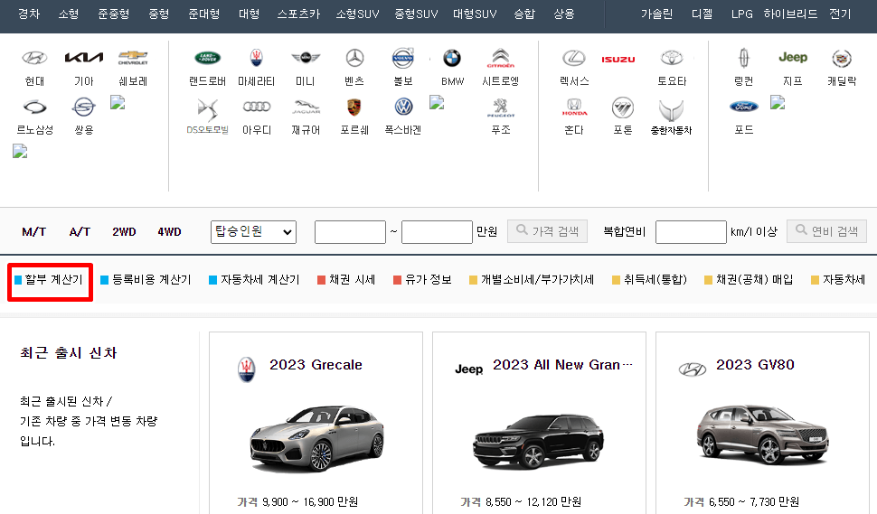877x514 pixels.
Task: Choose the Lincoln (링컨) brand logo
Action: tap(744, 58)
